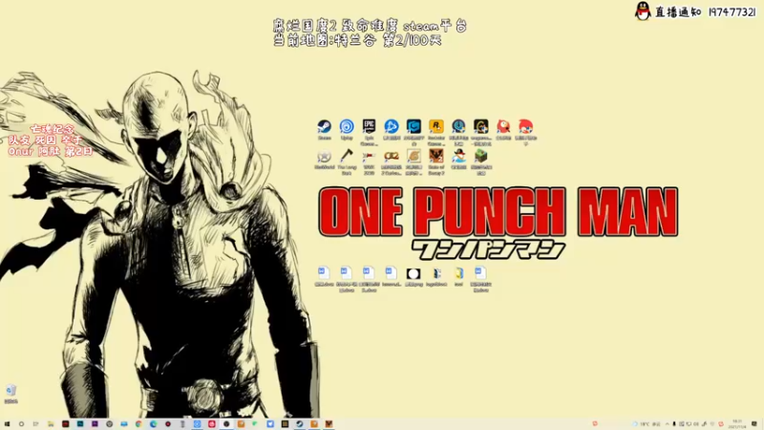Open the taskbar clock and date
This screenshot has width=764, height=430.
(737, 424)
